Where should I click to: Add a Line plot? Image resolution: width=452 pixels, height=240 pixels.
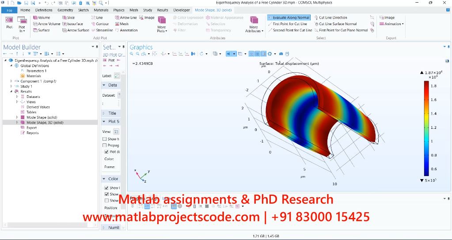[97, 18]
